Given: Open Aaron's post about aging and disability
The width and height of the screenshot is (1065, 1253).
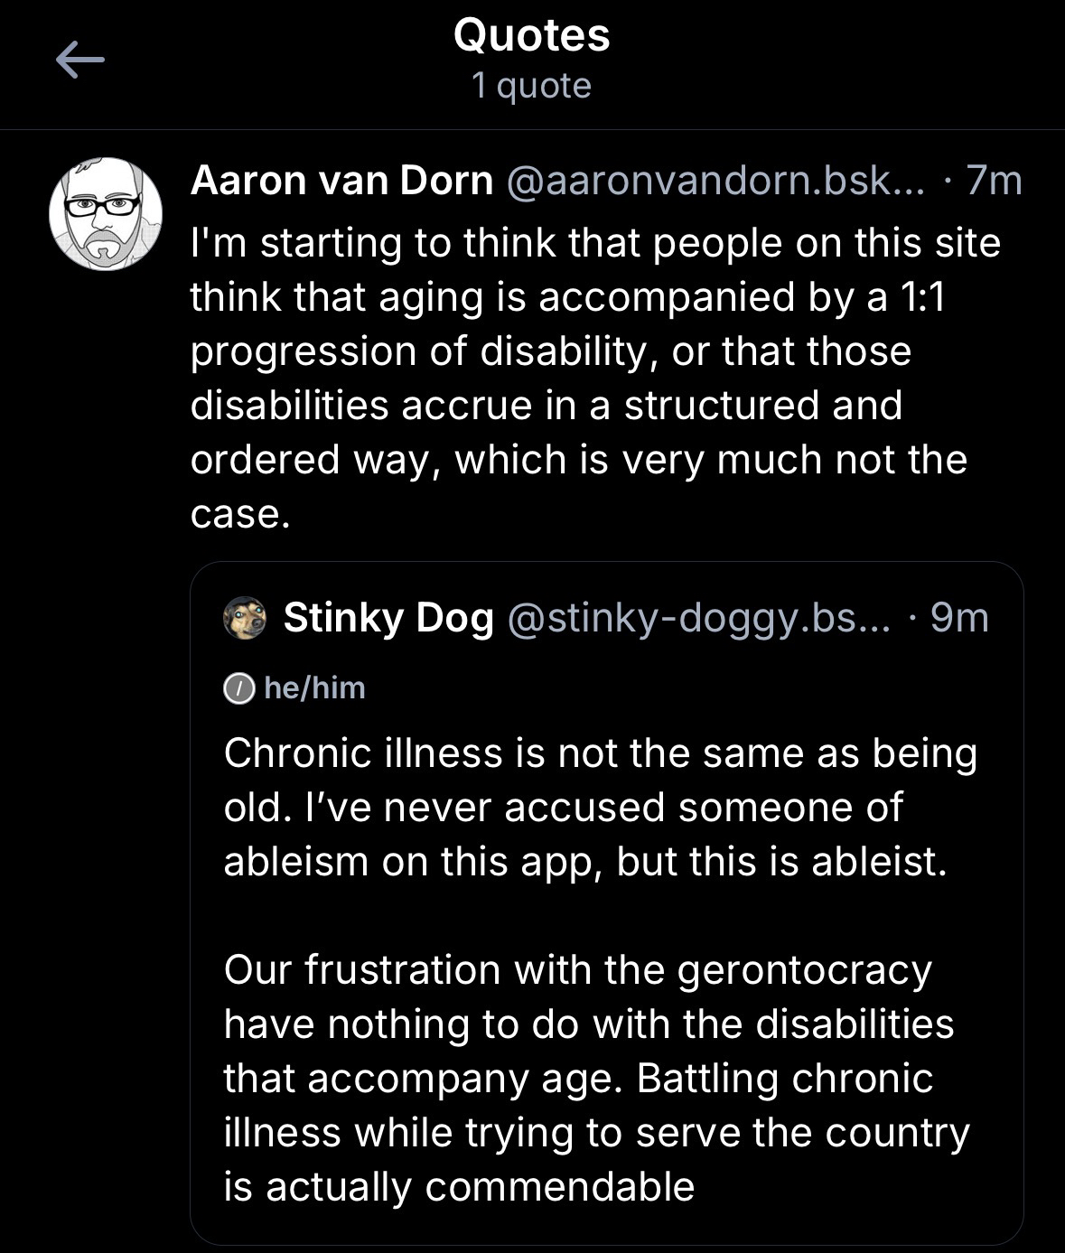Looking at the screenshot, I should 578,378.
